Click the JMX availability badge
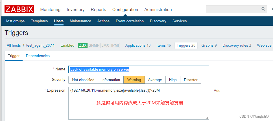 tap(105, 46)
